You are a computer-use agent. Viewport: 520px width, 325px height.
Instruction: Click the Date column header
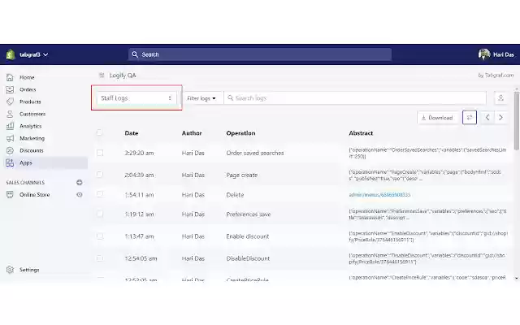click(x=132, y=133)
